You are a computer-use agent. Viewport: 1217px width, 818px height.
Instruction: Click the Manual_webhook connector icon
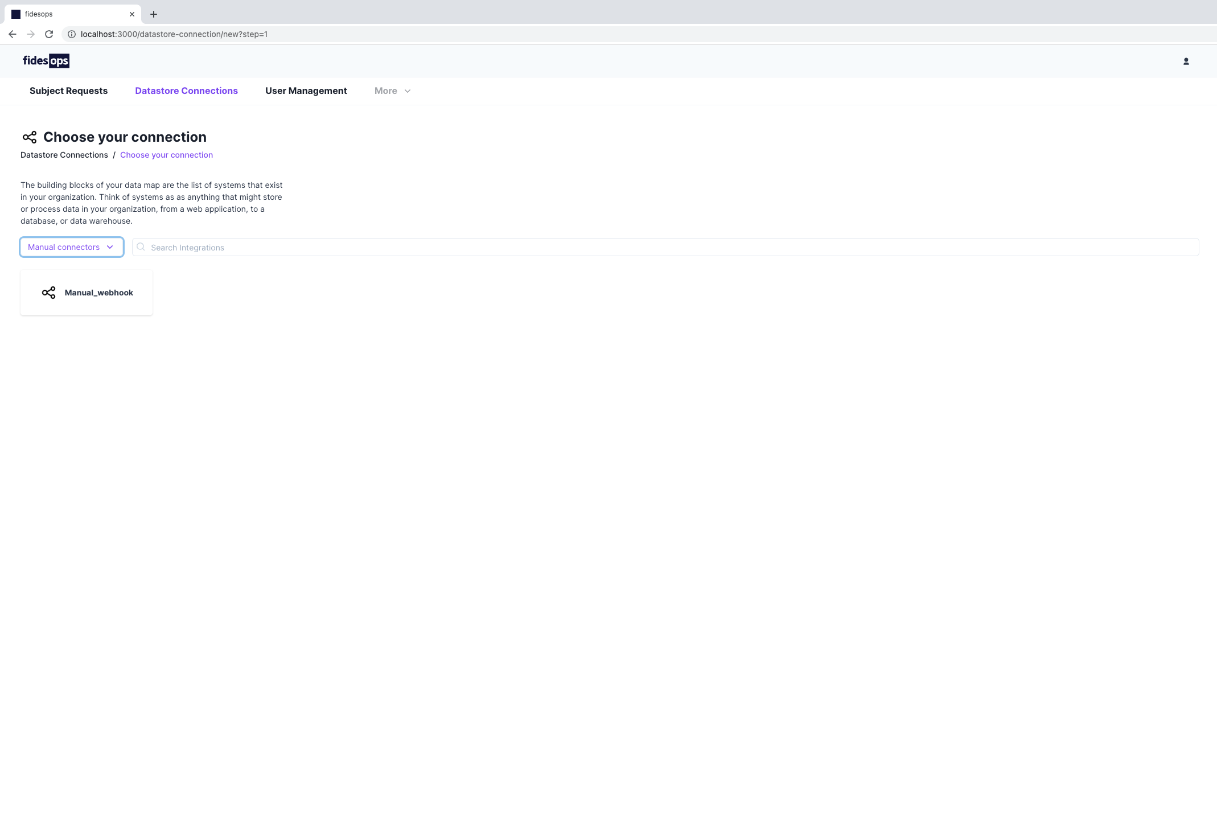49,293
